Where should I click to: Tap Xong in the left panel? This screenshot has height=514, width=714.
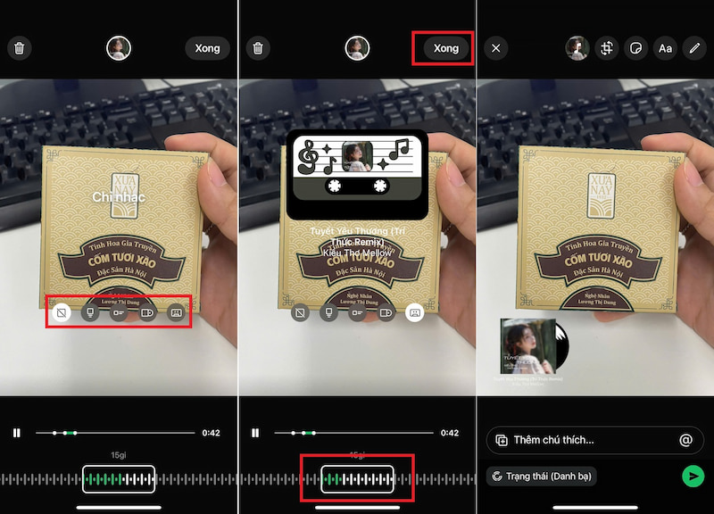(x=207, y=48)
